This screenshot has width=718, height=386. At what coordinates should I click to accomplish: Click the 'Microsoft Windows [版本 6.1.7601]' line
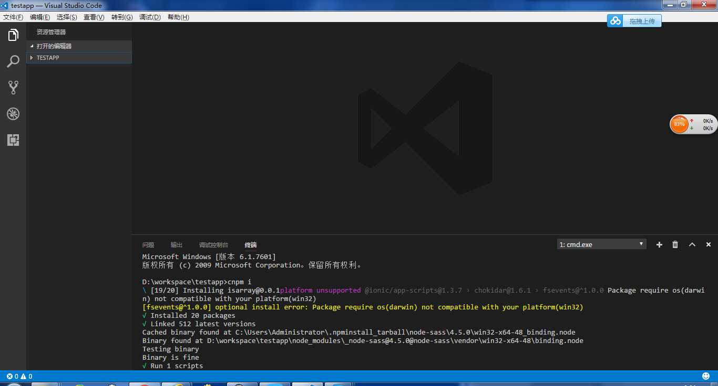tap(209, 256)
